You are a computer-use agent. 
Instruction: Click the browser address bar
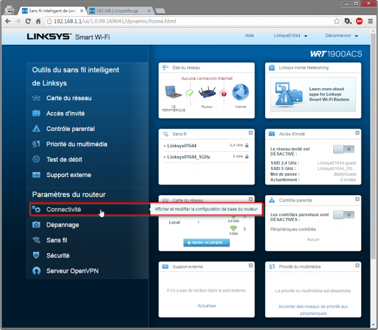click(189, 22)
